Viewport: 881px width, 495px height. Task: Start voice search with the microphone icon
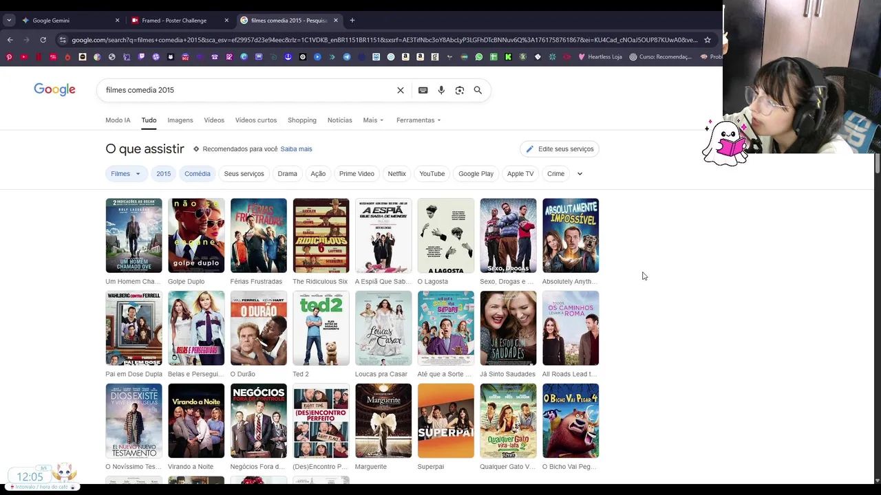441,90
